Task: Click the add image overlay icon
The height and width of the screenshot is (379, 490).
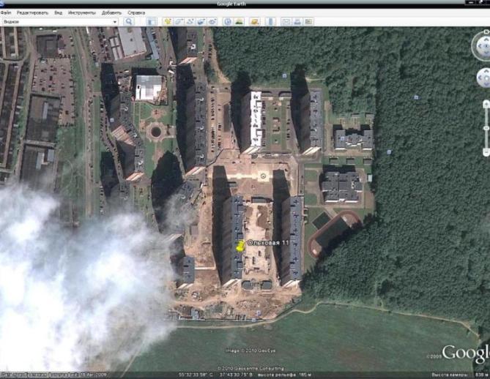Action: point(201,22)
